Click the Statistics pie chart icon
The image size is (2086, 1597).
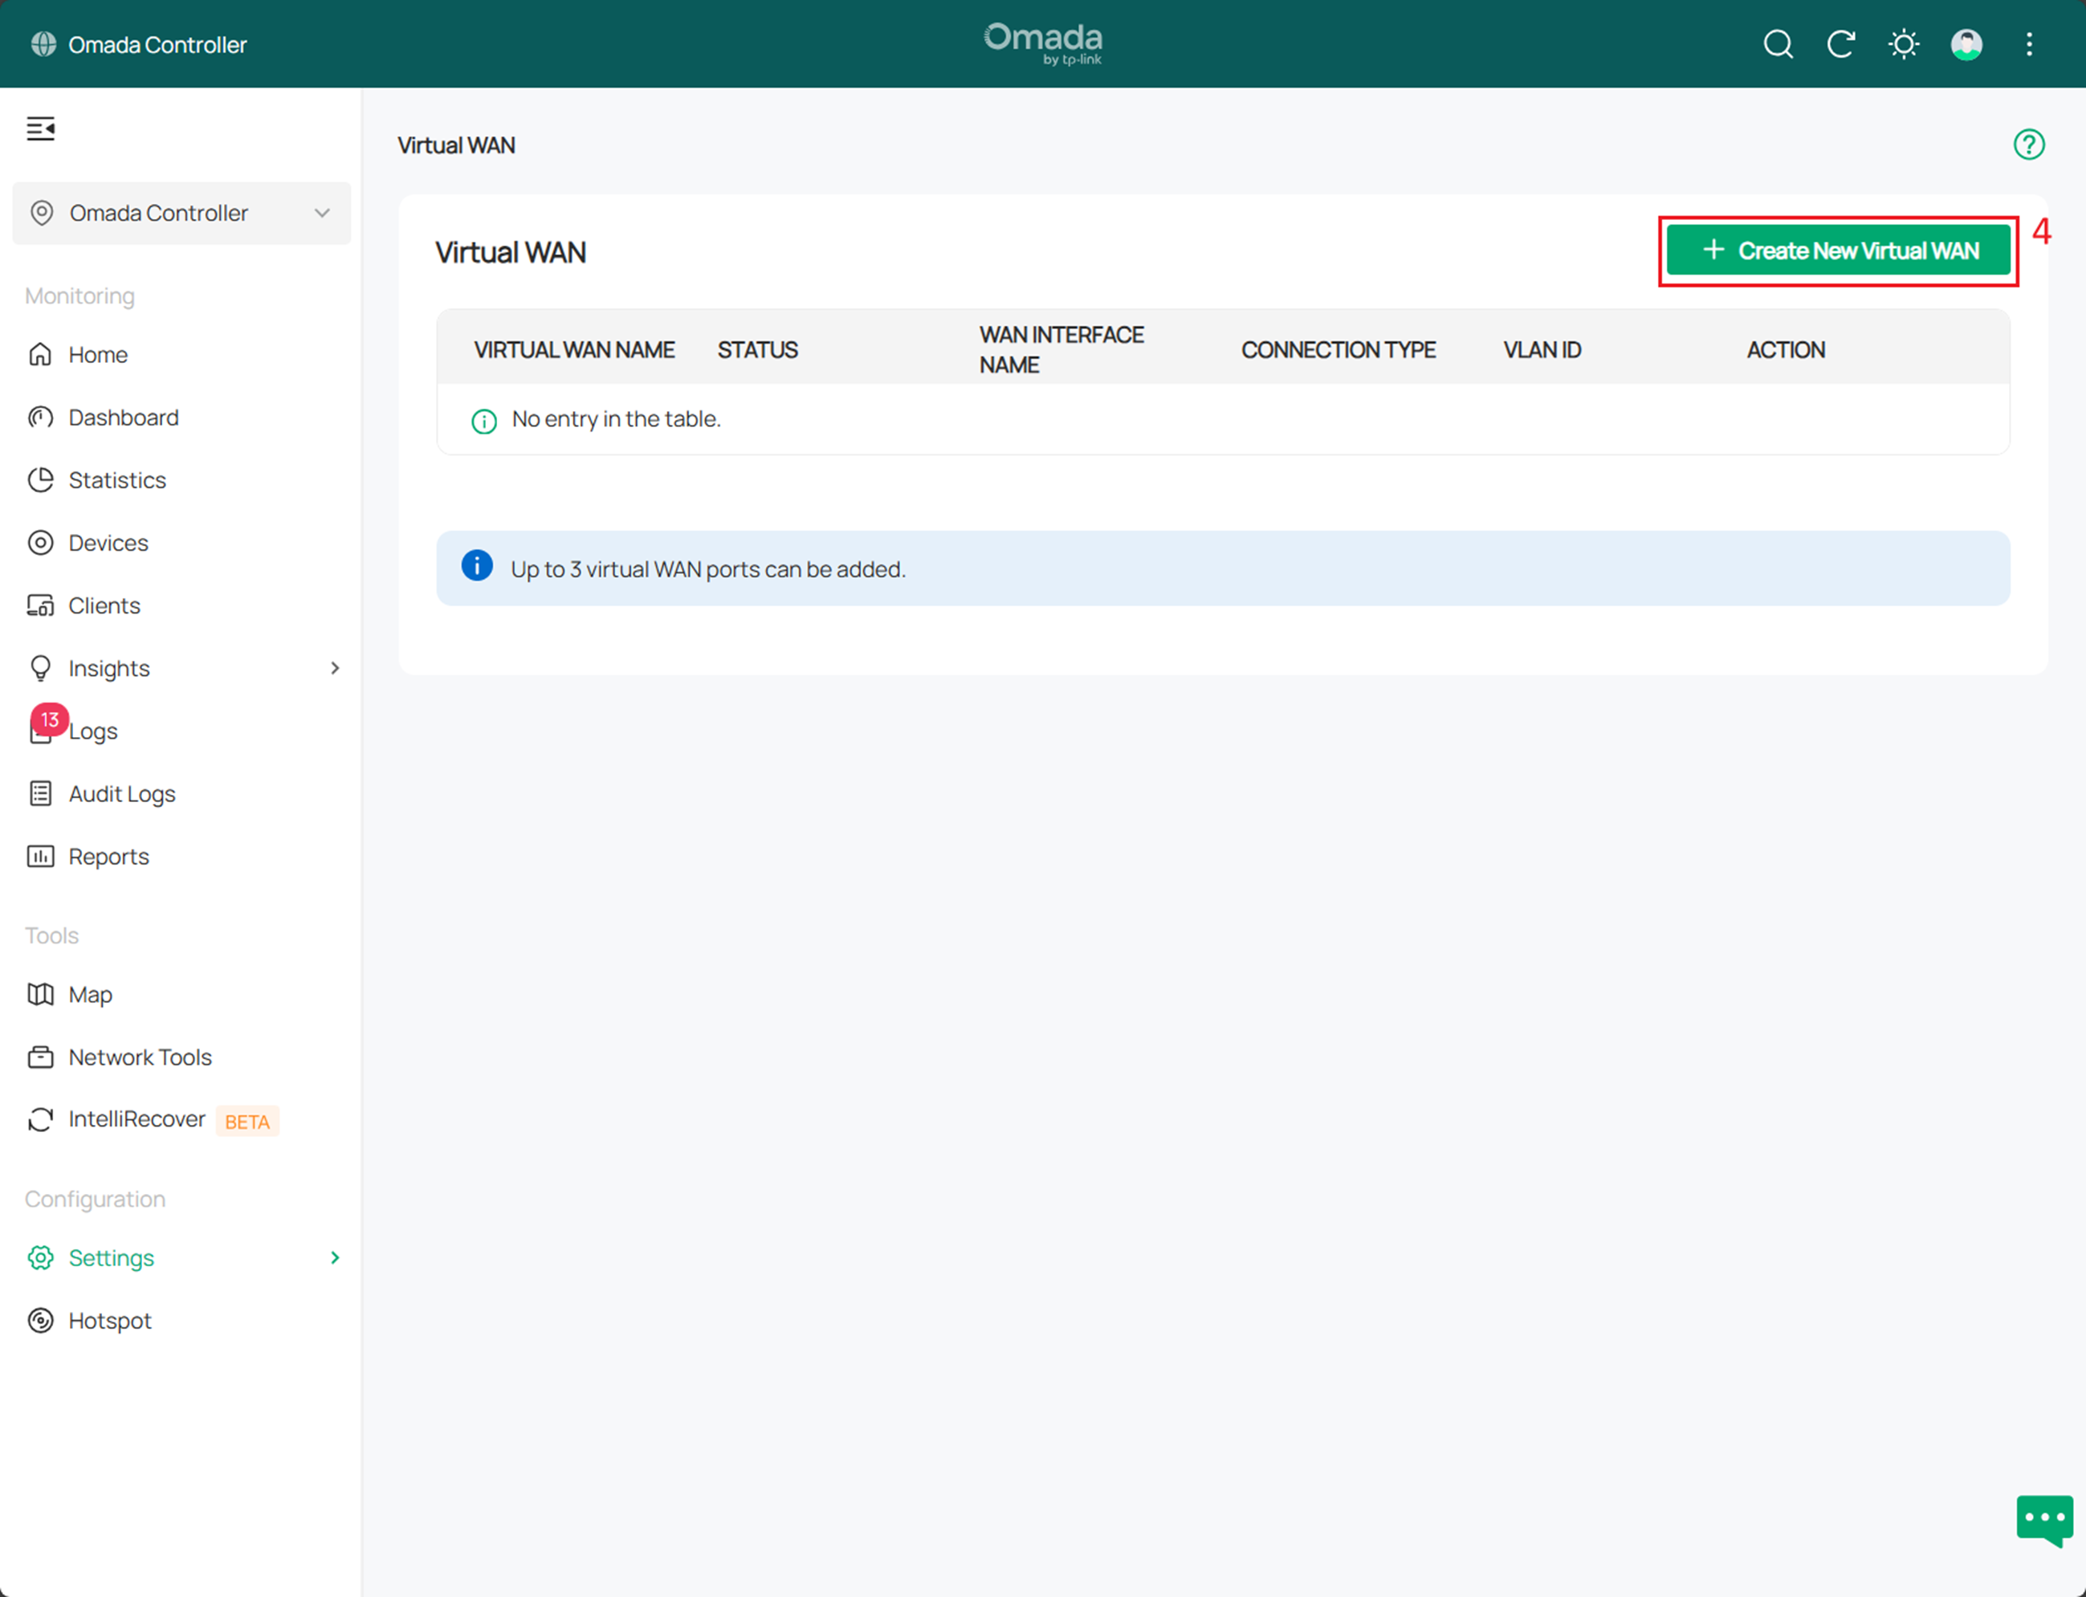(40, 480)
